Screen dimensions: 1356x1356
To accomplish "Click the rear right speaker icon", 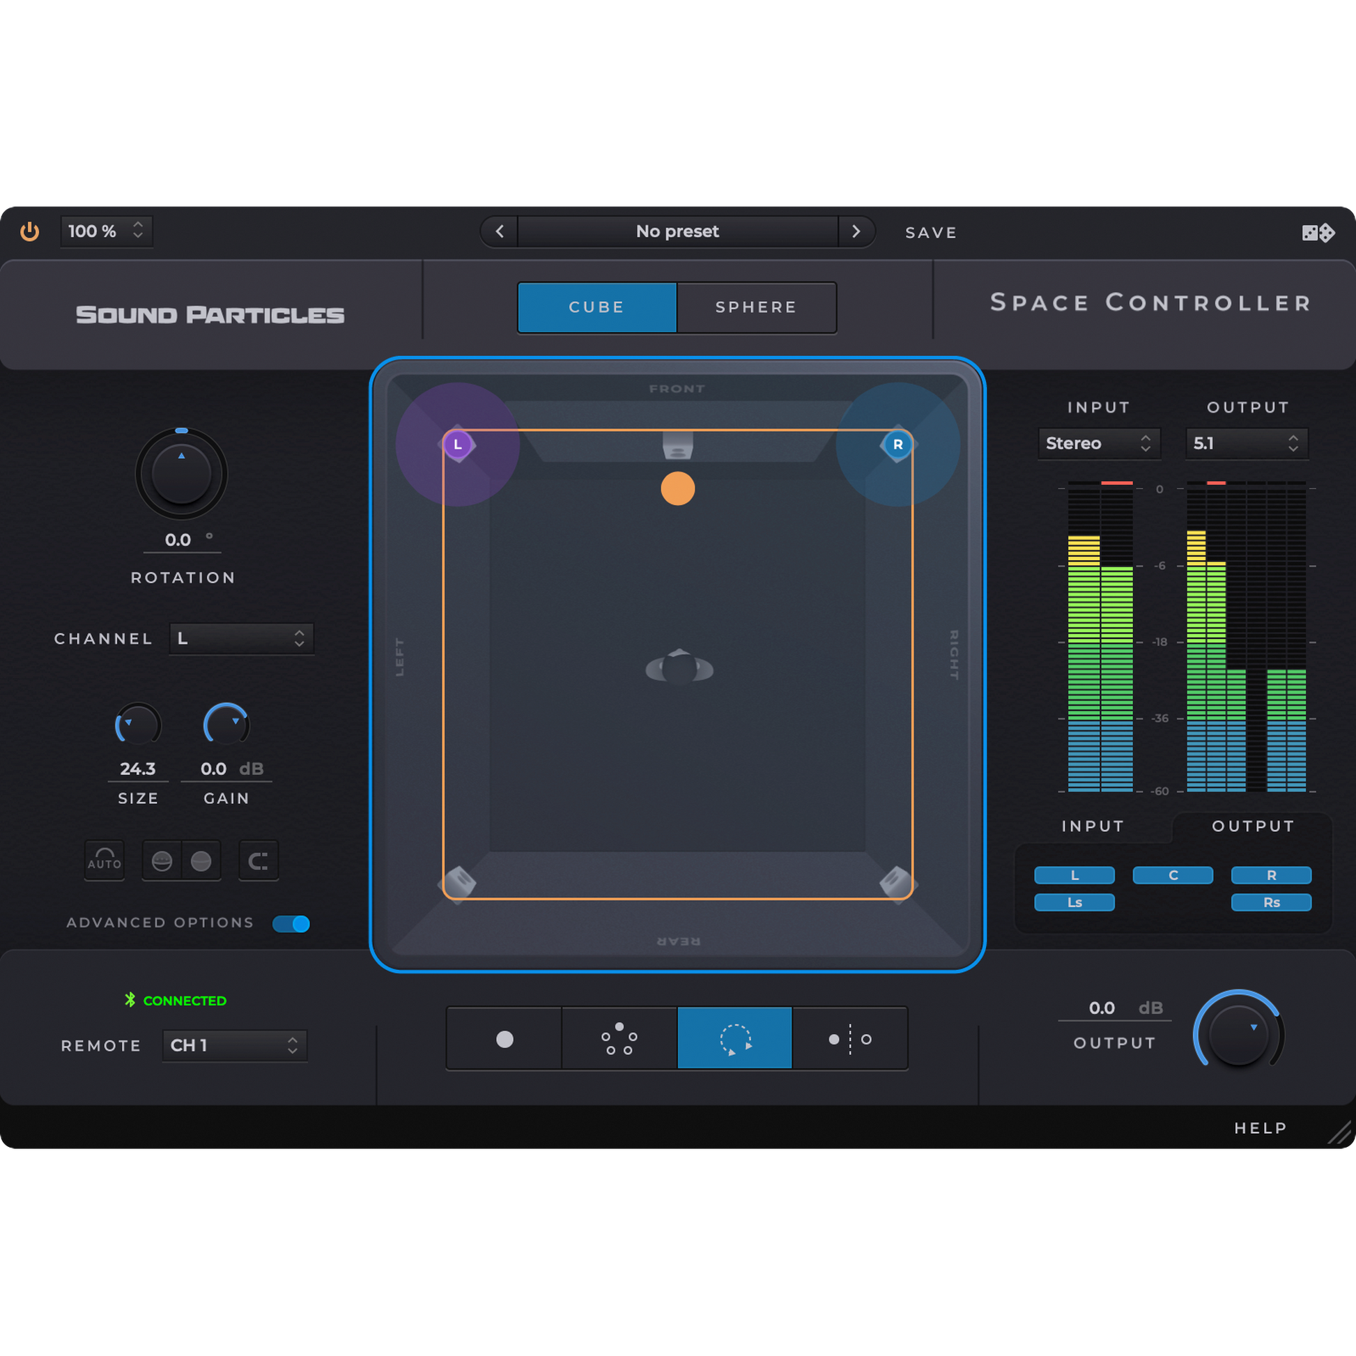I will point(897,883).
